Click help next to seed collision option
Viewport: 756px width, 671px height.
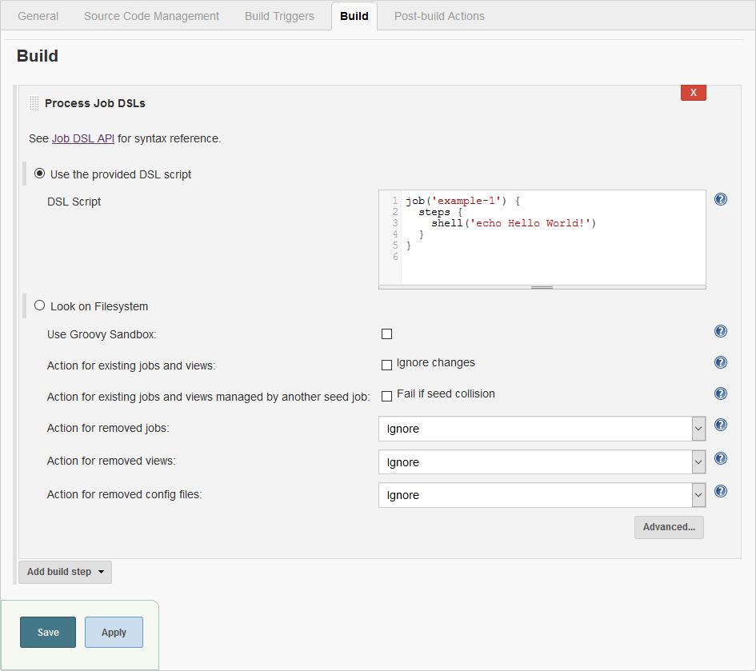coord(721,393)
